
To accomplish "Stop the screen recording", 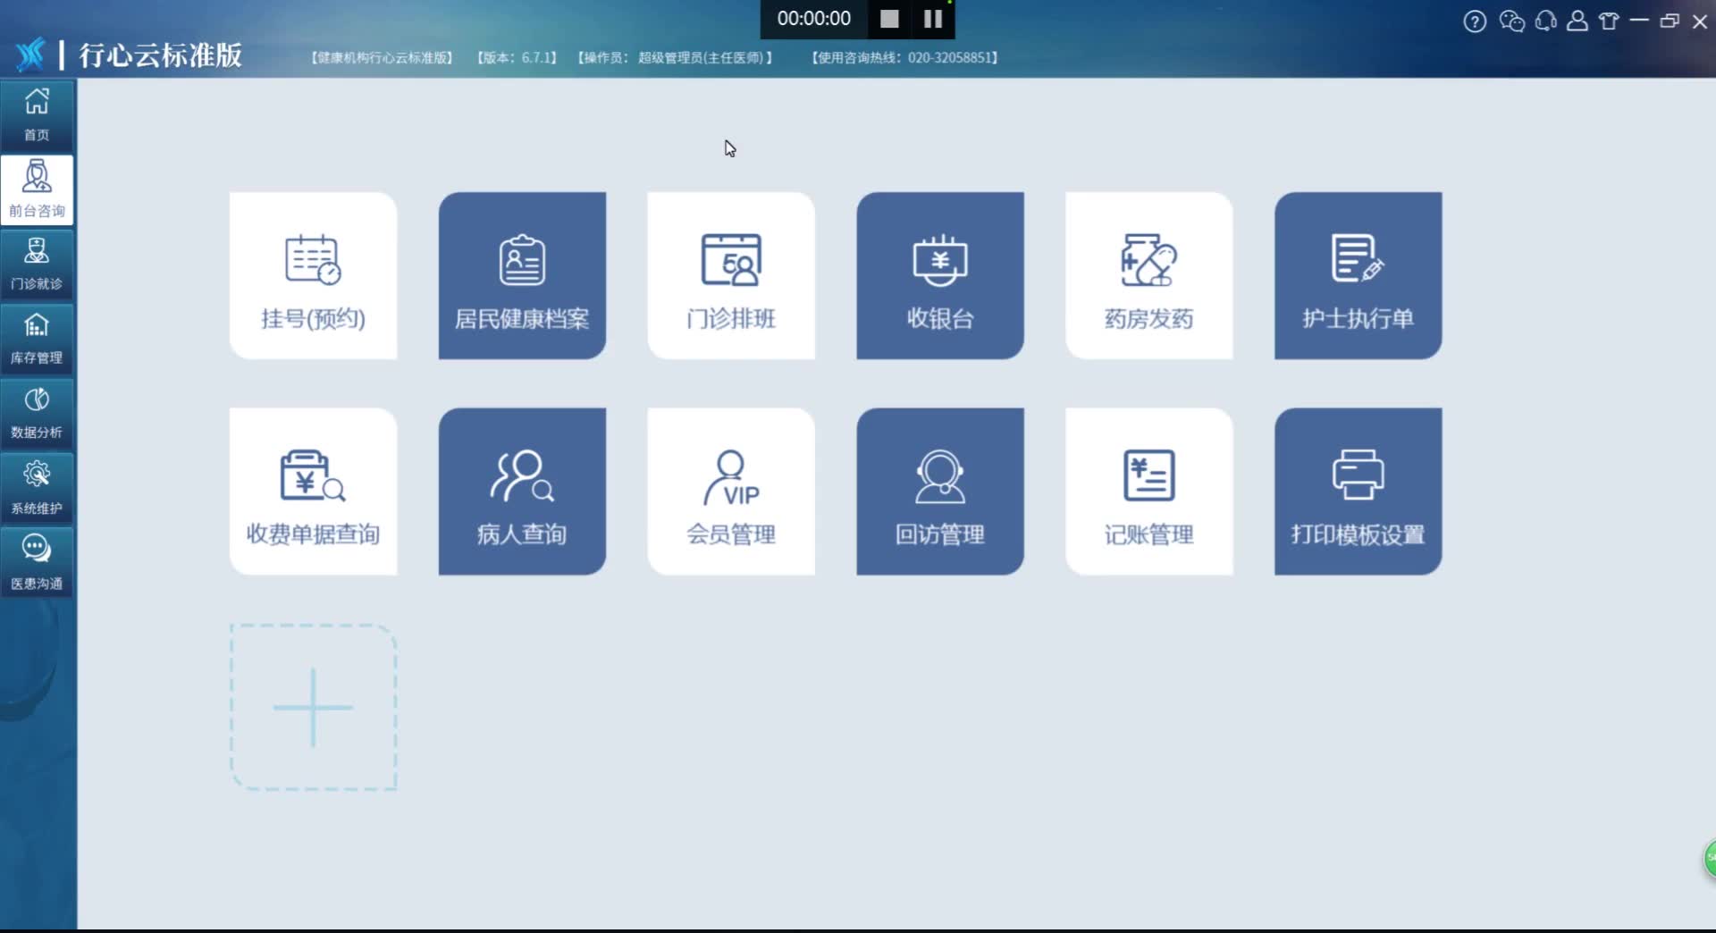I will [x=889, y=19].
